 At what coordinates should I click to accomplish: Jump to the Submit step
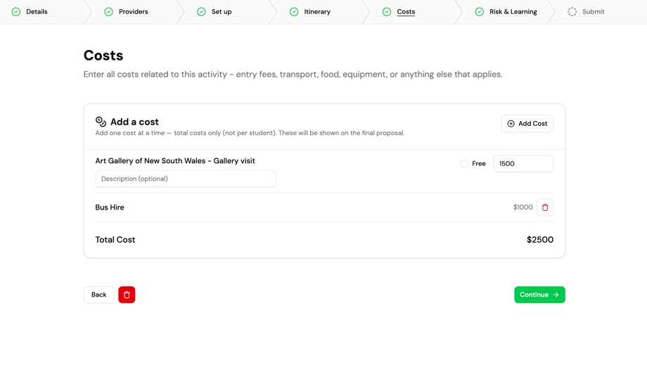593,12
